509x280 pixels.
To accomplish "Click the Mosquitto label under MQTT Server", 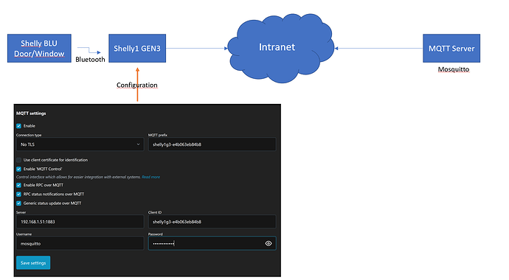I will pyautogui.click(x=454, y=69).
